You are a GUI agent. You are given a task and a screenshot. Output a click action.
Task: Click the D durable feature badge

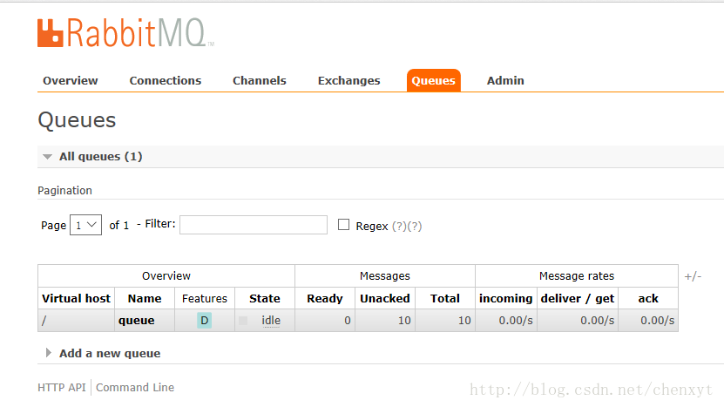204,321
